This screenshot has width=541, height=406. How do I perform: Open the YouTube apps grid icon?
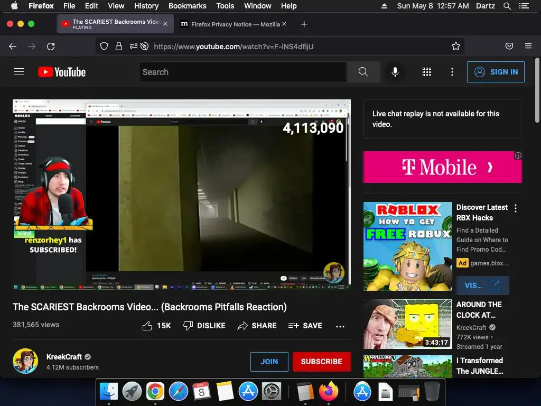(x=427, y=72)
